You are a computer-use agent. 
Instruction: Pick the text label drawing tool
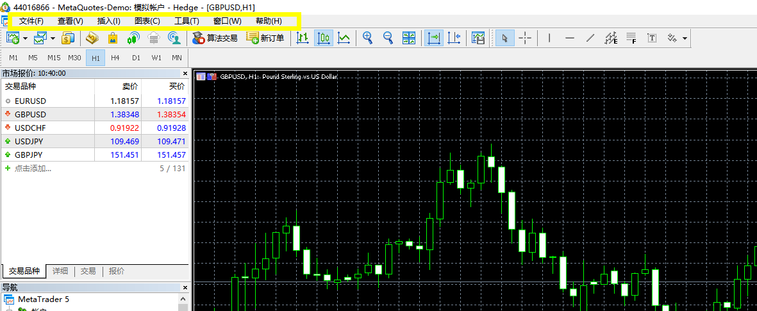652,38
